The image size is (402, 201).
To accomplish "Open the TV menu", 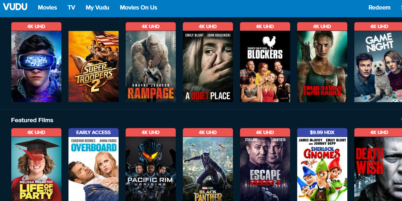I will (71, 8).
